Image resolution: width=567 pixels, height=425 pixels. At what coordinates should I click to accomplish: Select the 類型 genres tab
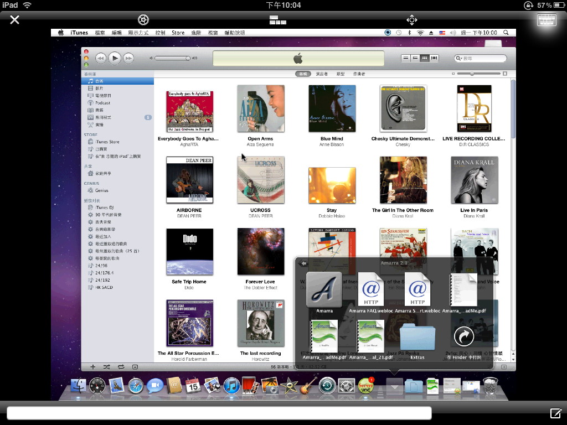pos(341,74)
